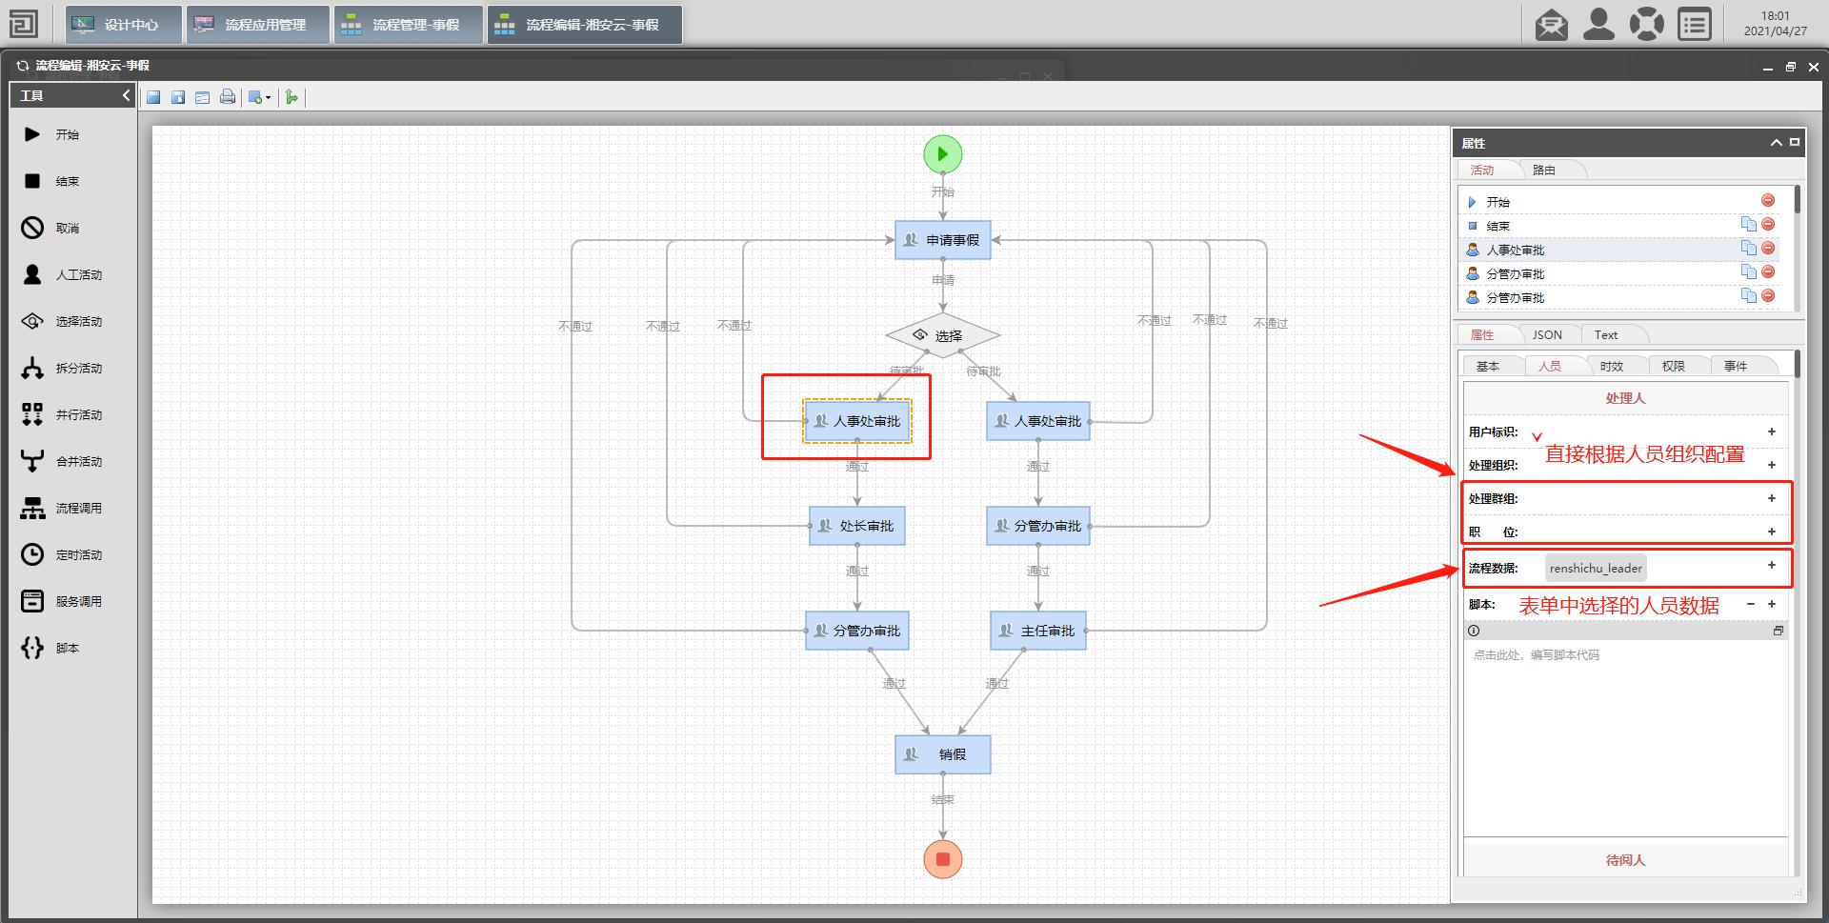The width and height of the screenshot is (1829, 923).
Task: Select the 开始 row in the activity list
Action: 1619,202
